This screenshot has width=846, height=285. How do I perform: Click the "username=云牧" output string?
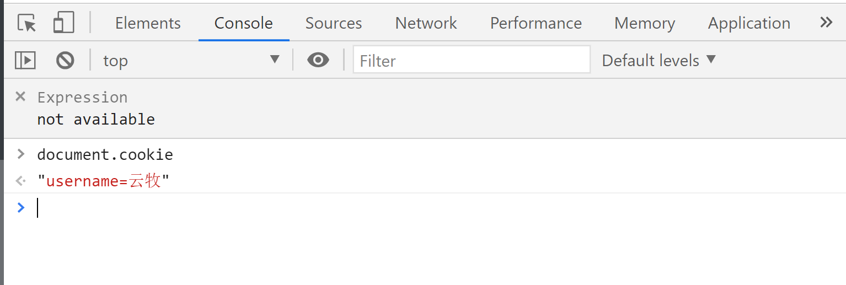coord(103,181)
